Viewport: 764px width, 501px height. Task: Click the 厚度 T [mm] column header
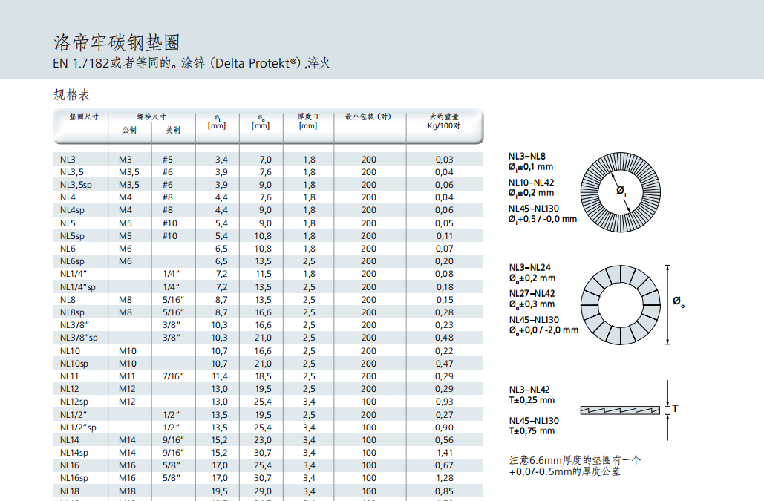pyautogui.click(x=308, y=121)
